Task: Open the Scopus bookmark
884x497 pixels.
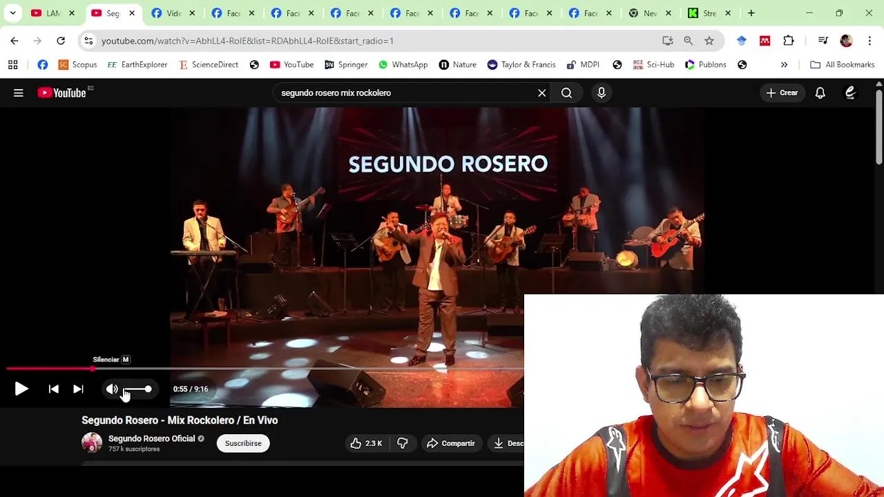Action: (x=77, y=64)
